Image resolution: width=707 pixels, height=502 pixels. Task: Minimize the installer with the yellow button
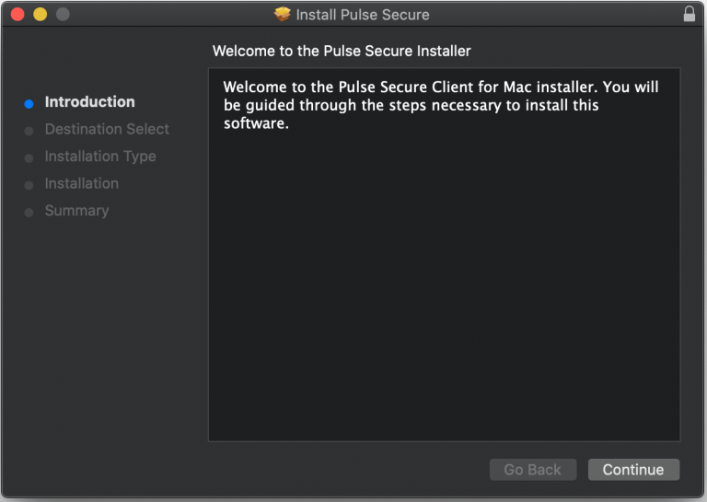[40, 15]
